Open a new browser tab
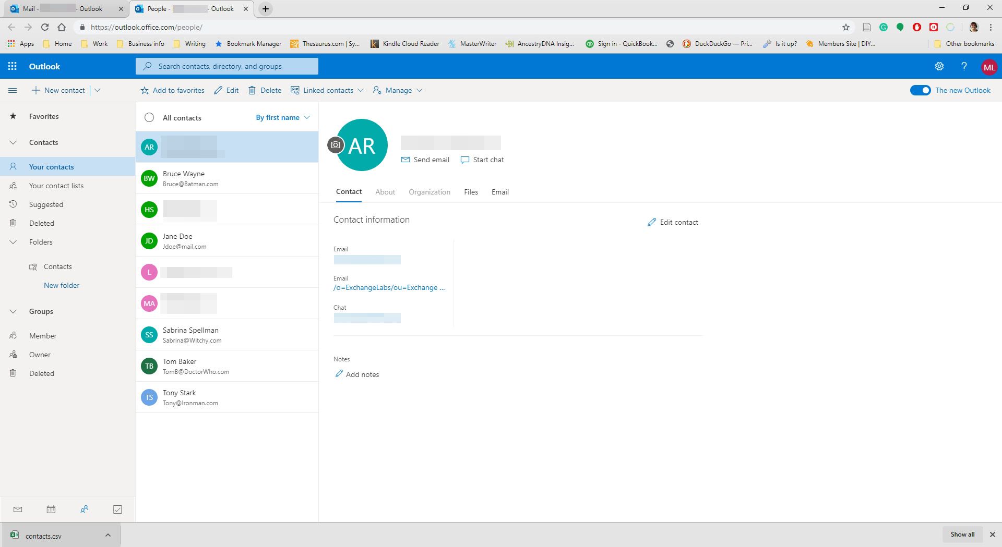 point(266,9)
